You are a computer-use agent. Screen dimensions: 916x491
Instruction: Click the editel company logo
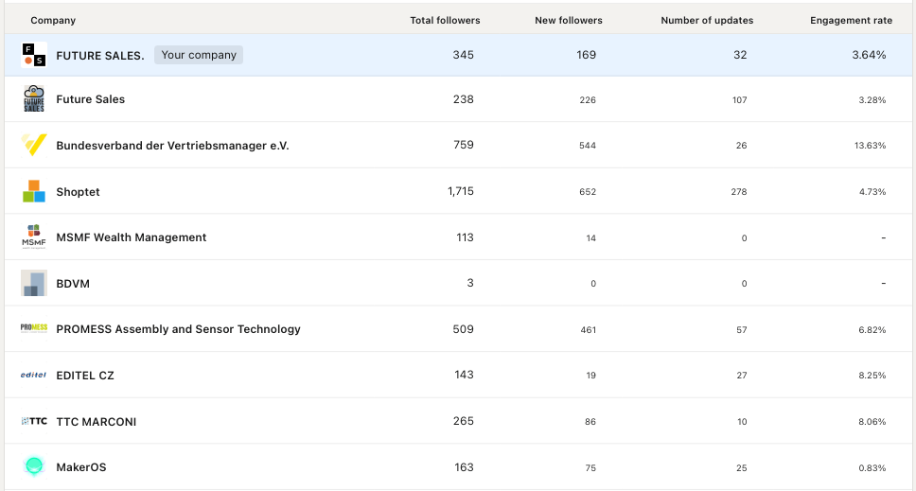coord(34,375)
